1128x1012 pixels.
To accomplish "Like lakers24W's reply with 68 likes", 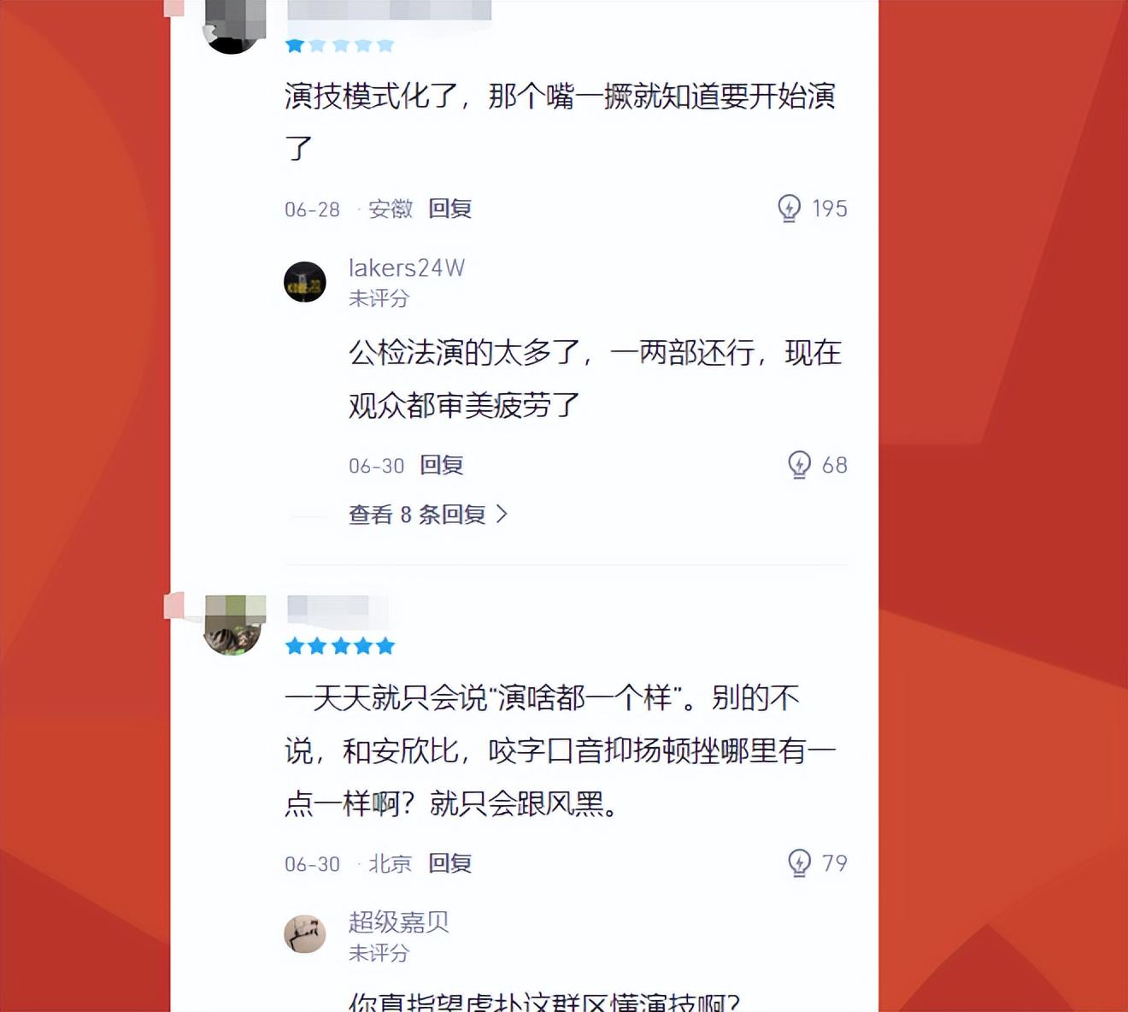I will click(798, 464).
